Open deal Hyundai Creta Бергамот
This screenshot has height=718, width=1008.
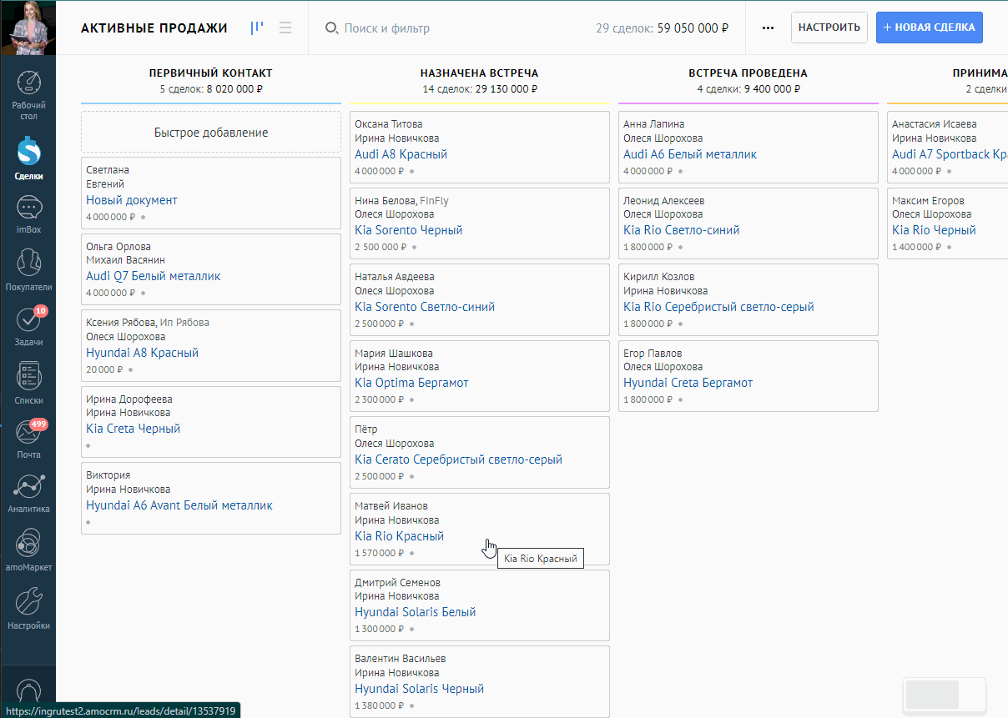pos(688,383)
